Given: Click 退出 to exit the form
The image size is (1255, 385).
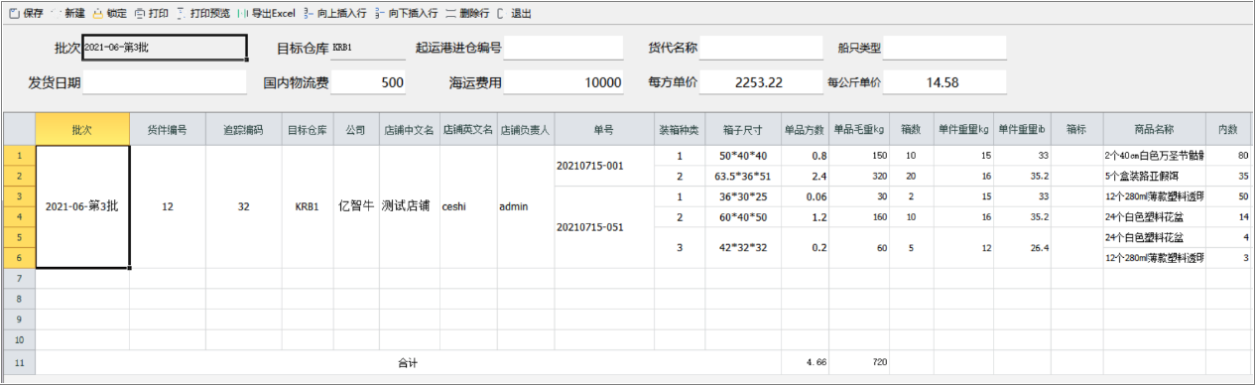Looking at the screenshot, I should (515, 13).
